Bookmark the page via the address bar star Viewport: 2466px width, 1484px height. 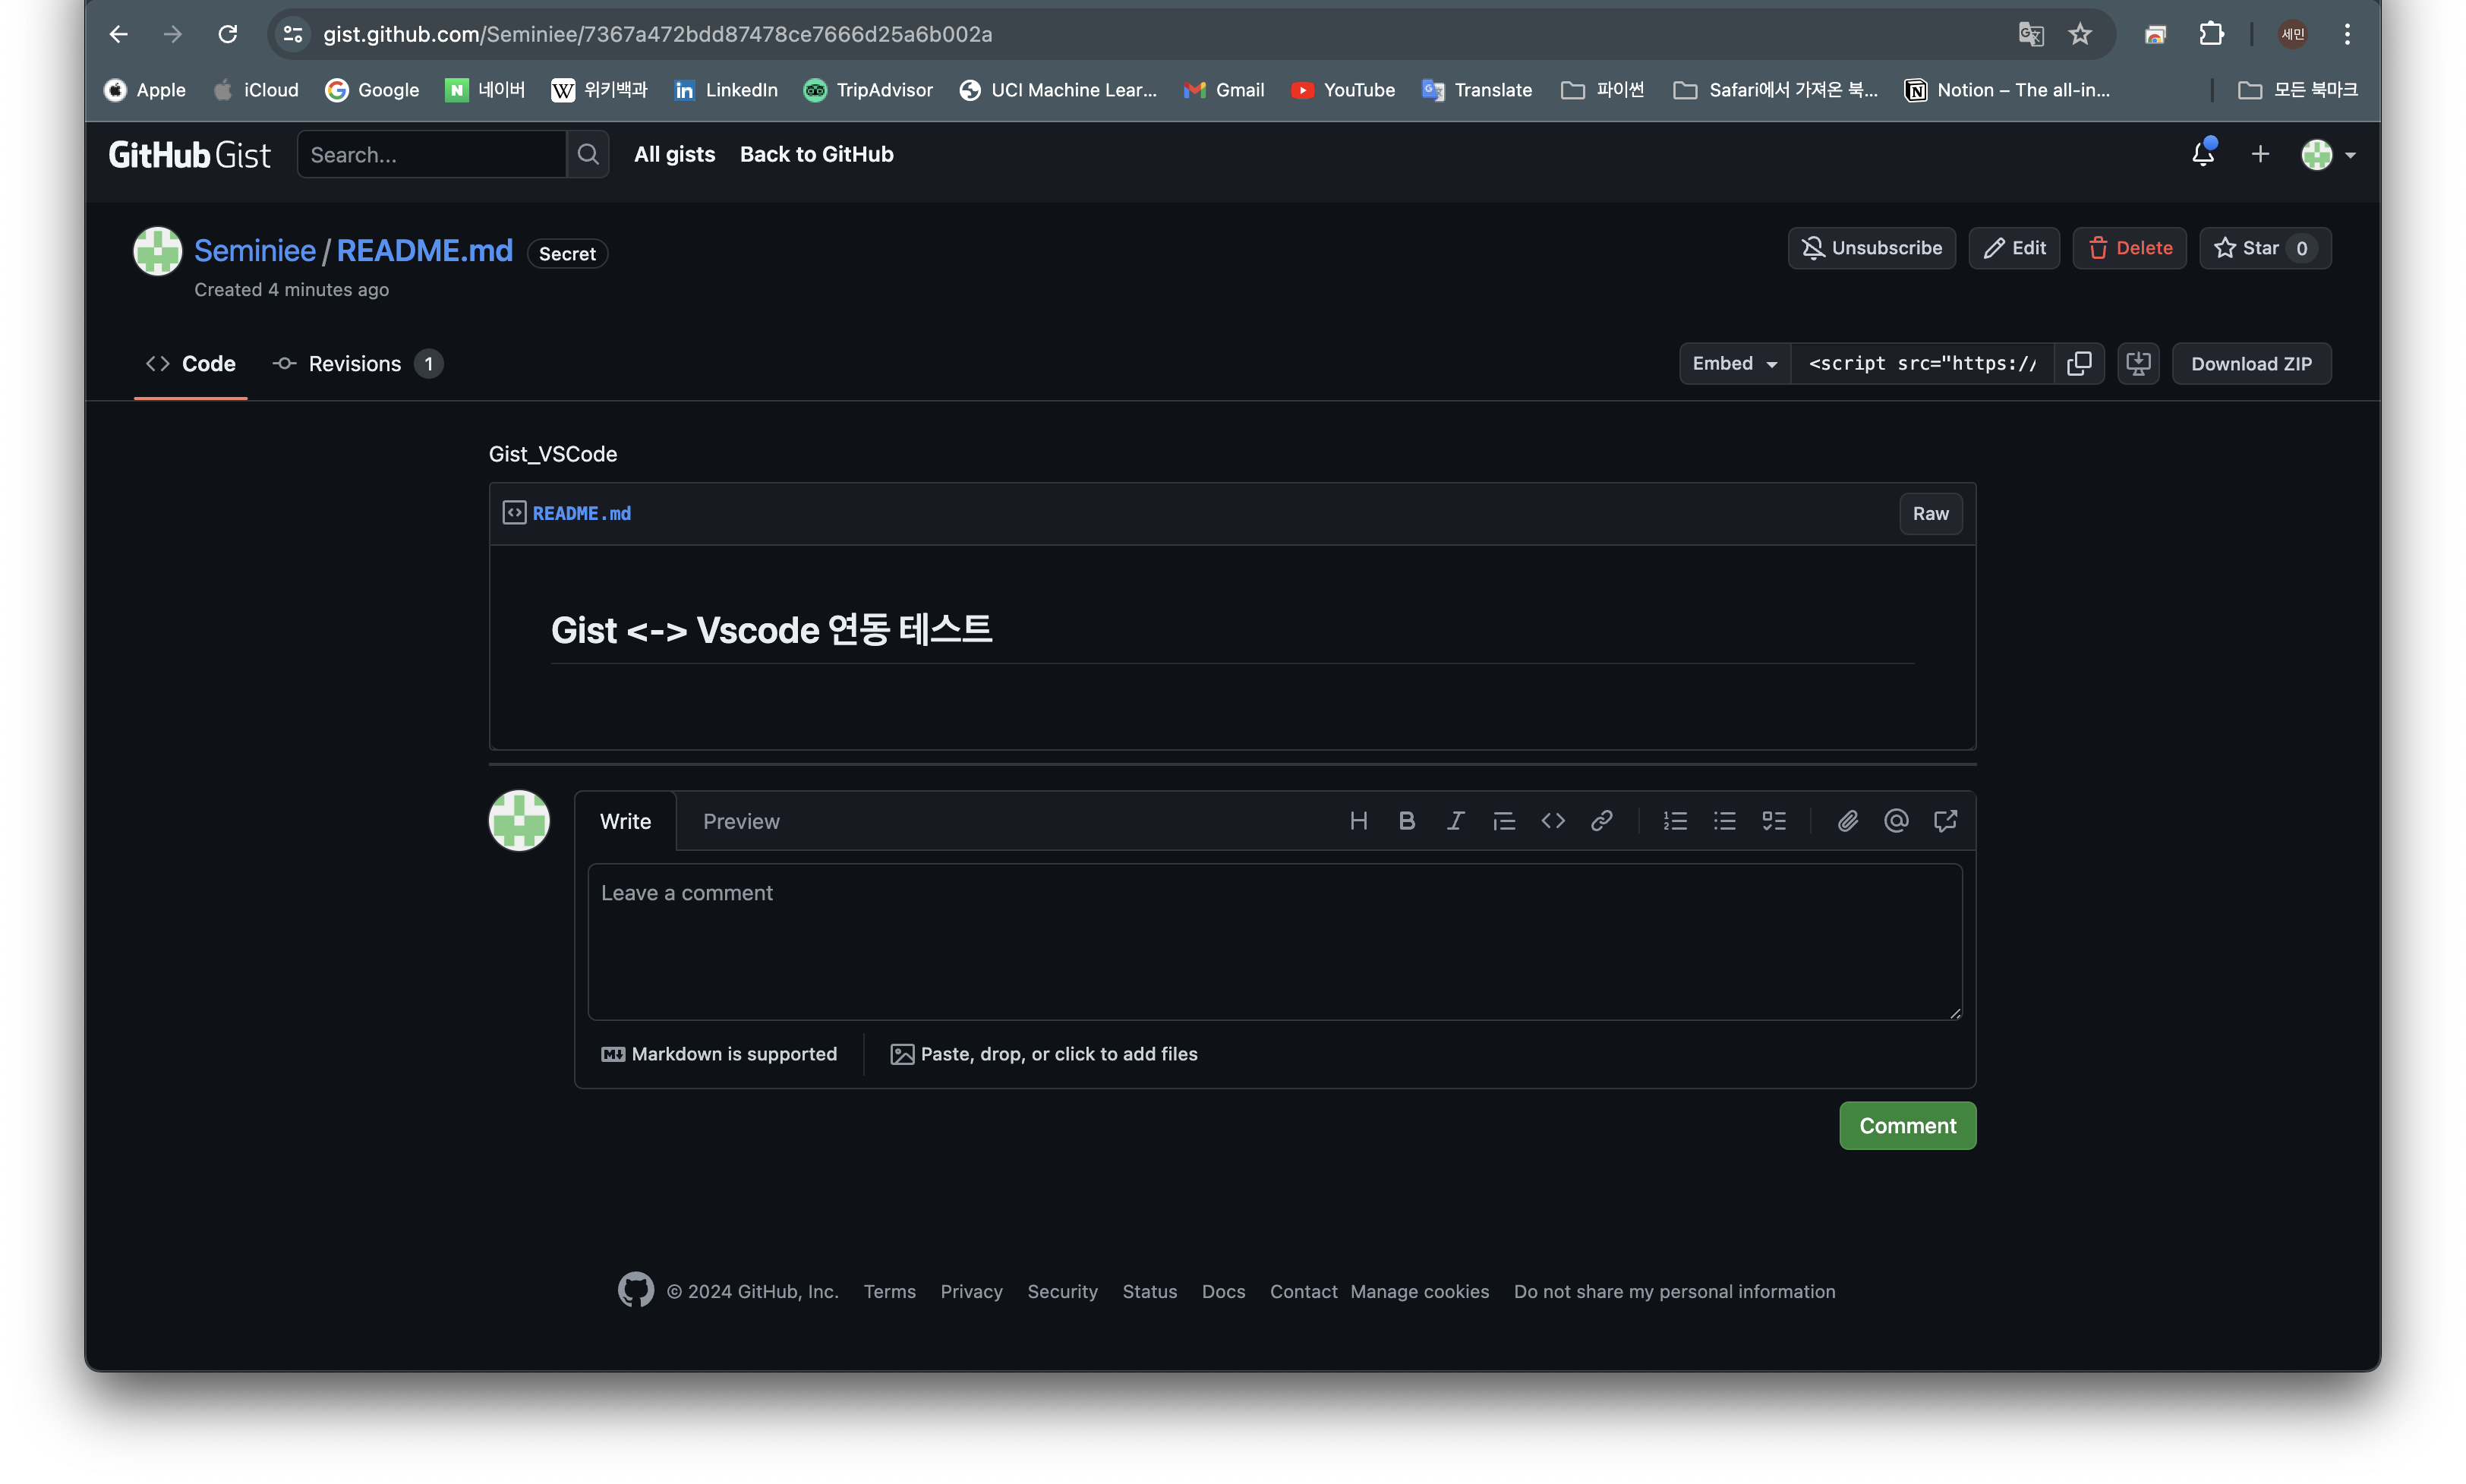pos(2081,33)
